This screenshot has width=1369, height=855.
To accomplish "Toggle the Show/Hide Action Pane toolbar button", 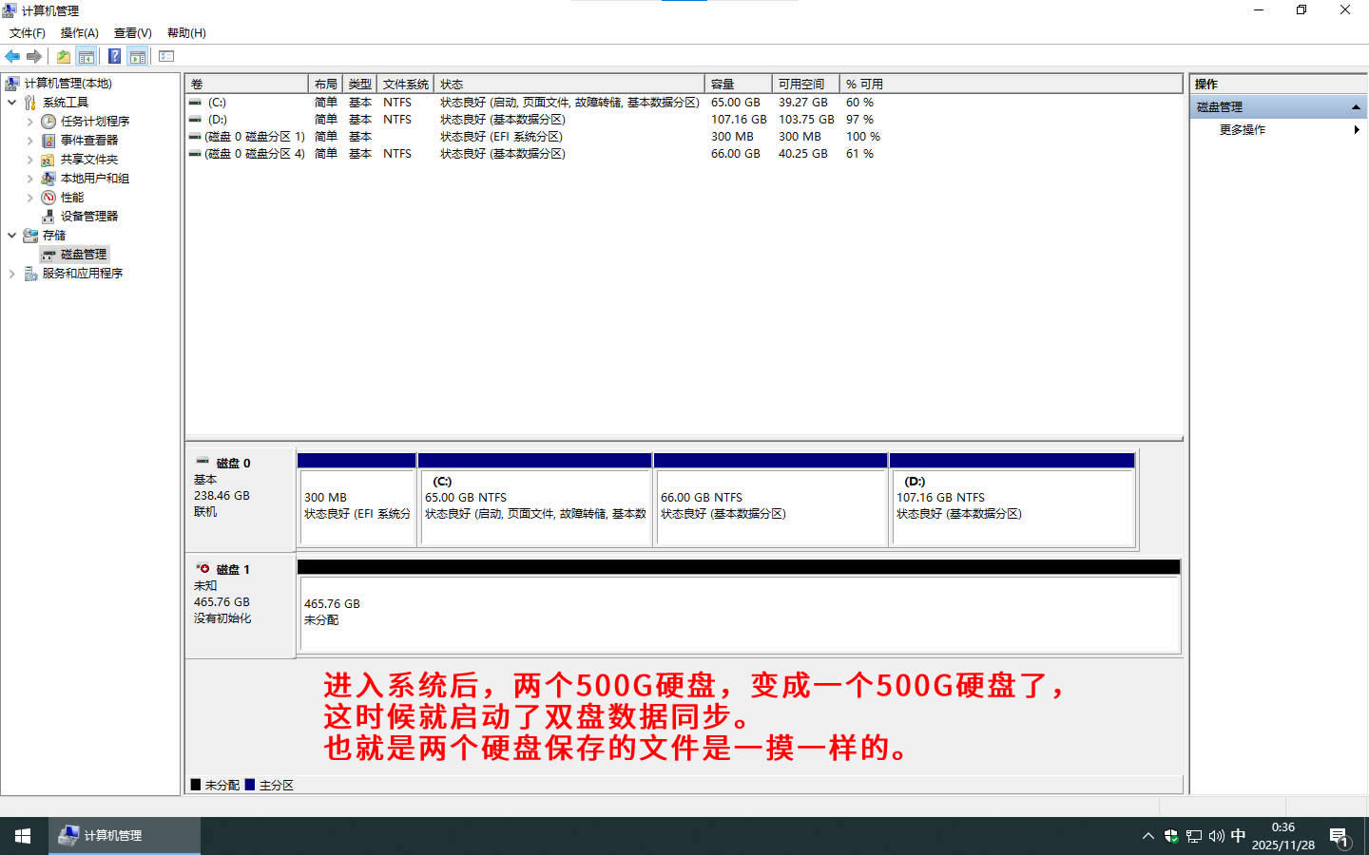I will (138, 56).
